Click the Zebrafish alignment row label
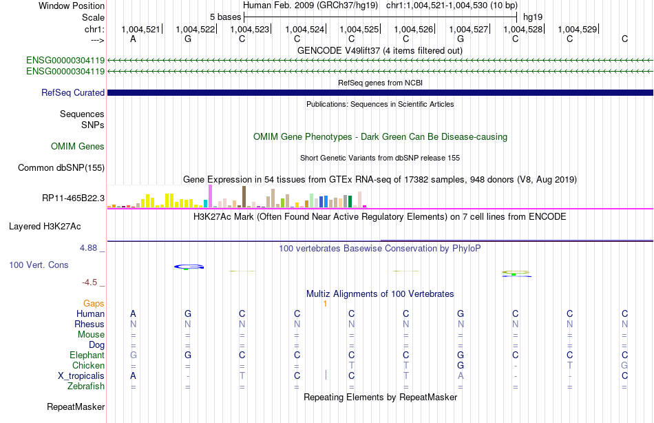This screenshot has height=423, width=654. (x=86, y=386)
